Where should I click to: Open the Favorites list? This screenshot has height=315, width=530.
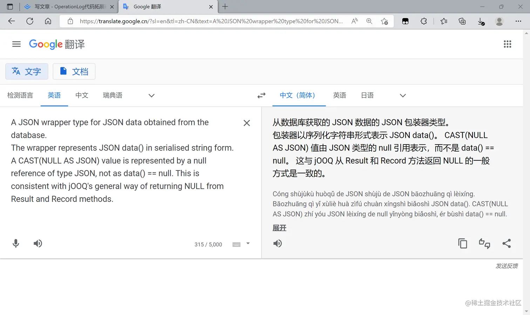point(444,21)
